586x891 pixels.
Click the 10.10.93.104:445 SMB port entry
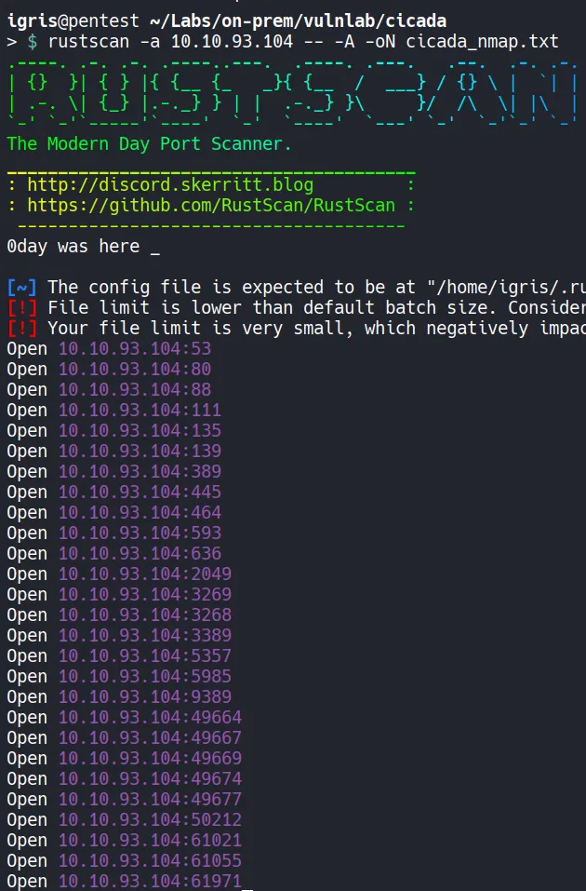click(140, 493)
